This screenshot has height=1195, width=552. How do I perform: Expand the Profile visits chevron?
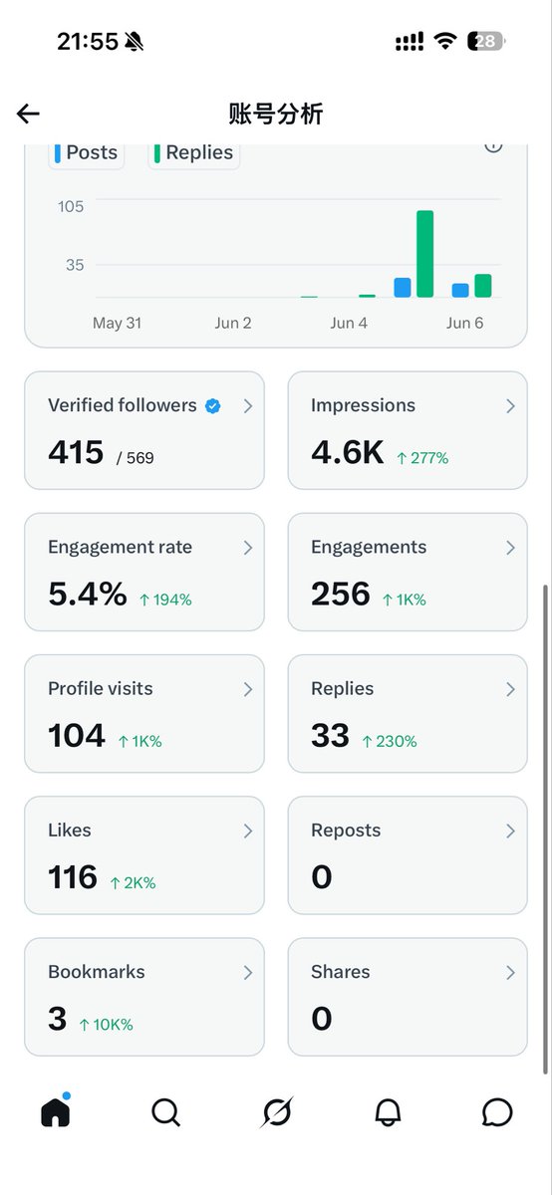tap(248, 689)
